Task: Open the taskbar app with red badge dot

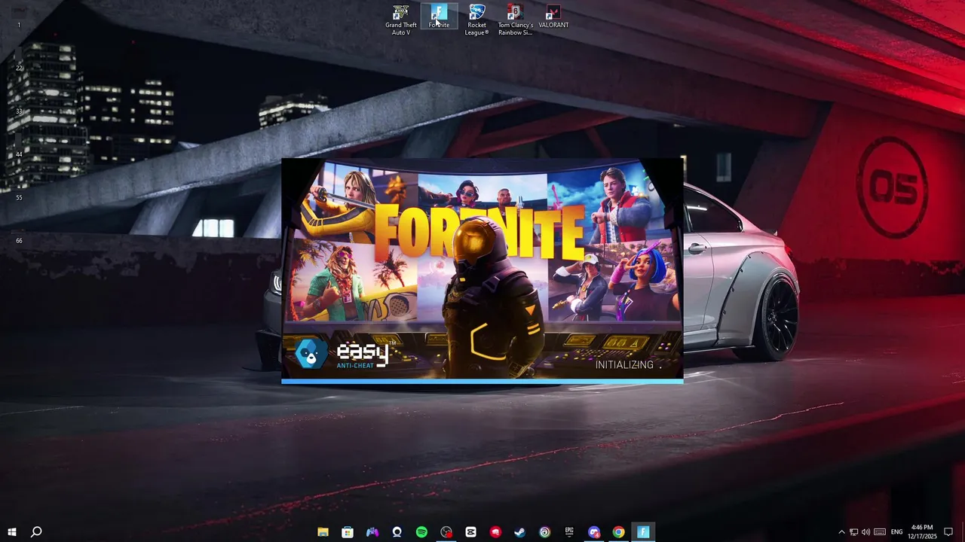Action: [x=446, y=532]
